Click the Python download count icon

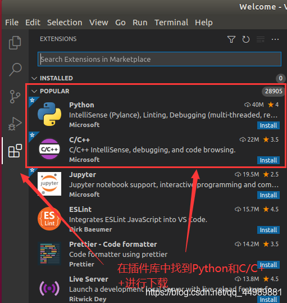tap(247, 105)
